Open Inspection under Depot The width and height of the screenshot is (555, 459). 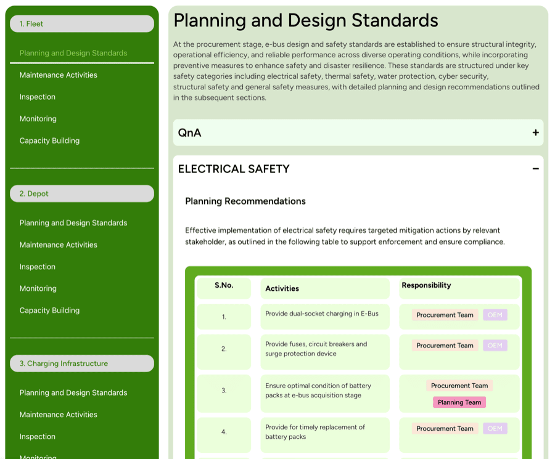(x=38, y=267)
